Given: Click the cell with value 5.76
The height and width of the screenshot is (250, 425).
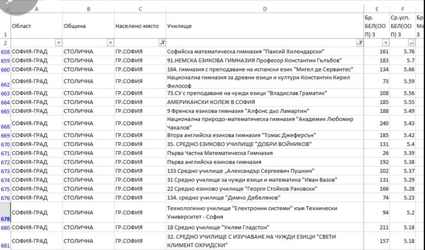Looking at the screenshot, I should [402, 52].
